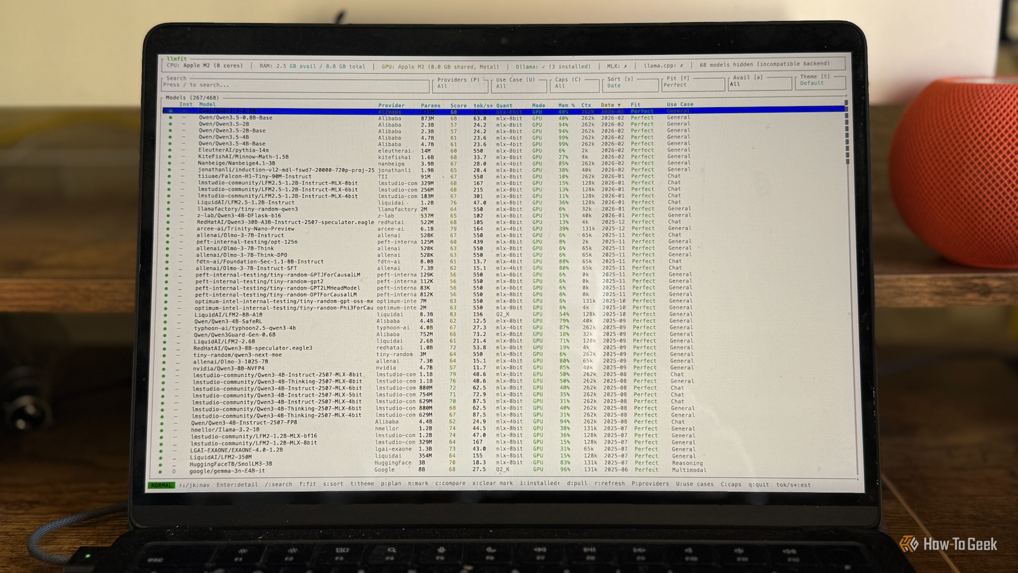
Task: Click the Ollama checkmark status indicator
Action: click(x=543, y=66)
